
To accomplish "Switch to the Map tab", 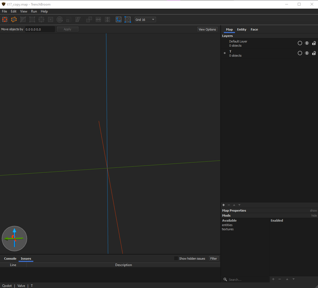I will point(229,29).
